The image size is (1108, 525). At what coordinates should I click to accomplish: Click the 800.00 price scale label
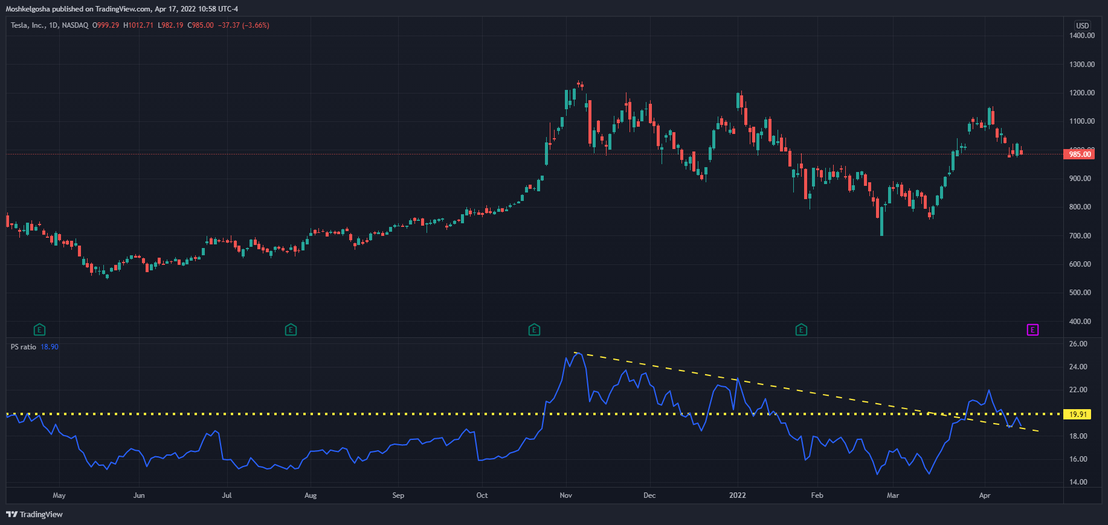click(1080, 207)
